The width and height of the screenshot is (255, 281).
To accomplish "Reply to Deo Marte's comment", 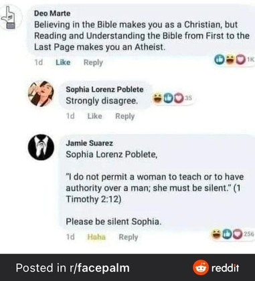I will coord(93,63).
